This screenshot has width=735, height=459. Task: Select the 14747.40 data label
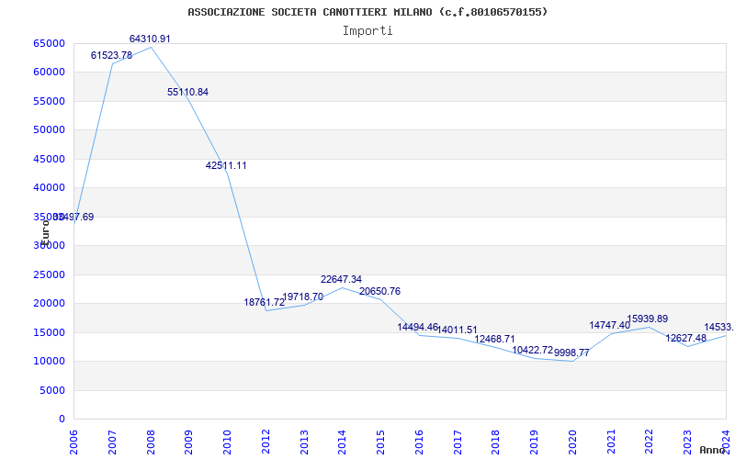[610, 325]
